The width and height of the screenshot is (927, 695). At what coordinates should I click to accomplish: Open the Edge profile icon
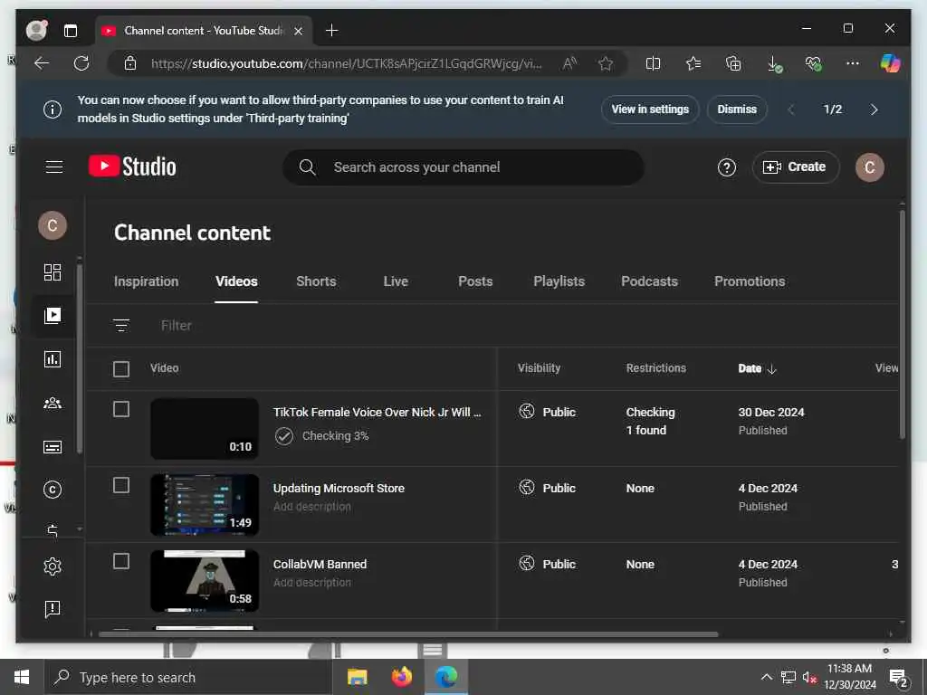36,30
